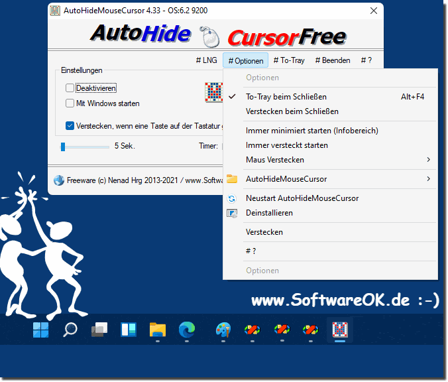Screen dimensions: 448x382
Task: Uncheck Verstecken wenn eine Taste checkbox
Action: pos(70,126)
